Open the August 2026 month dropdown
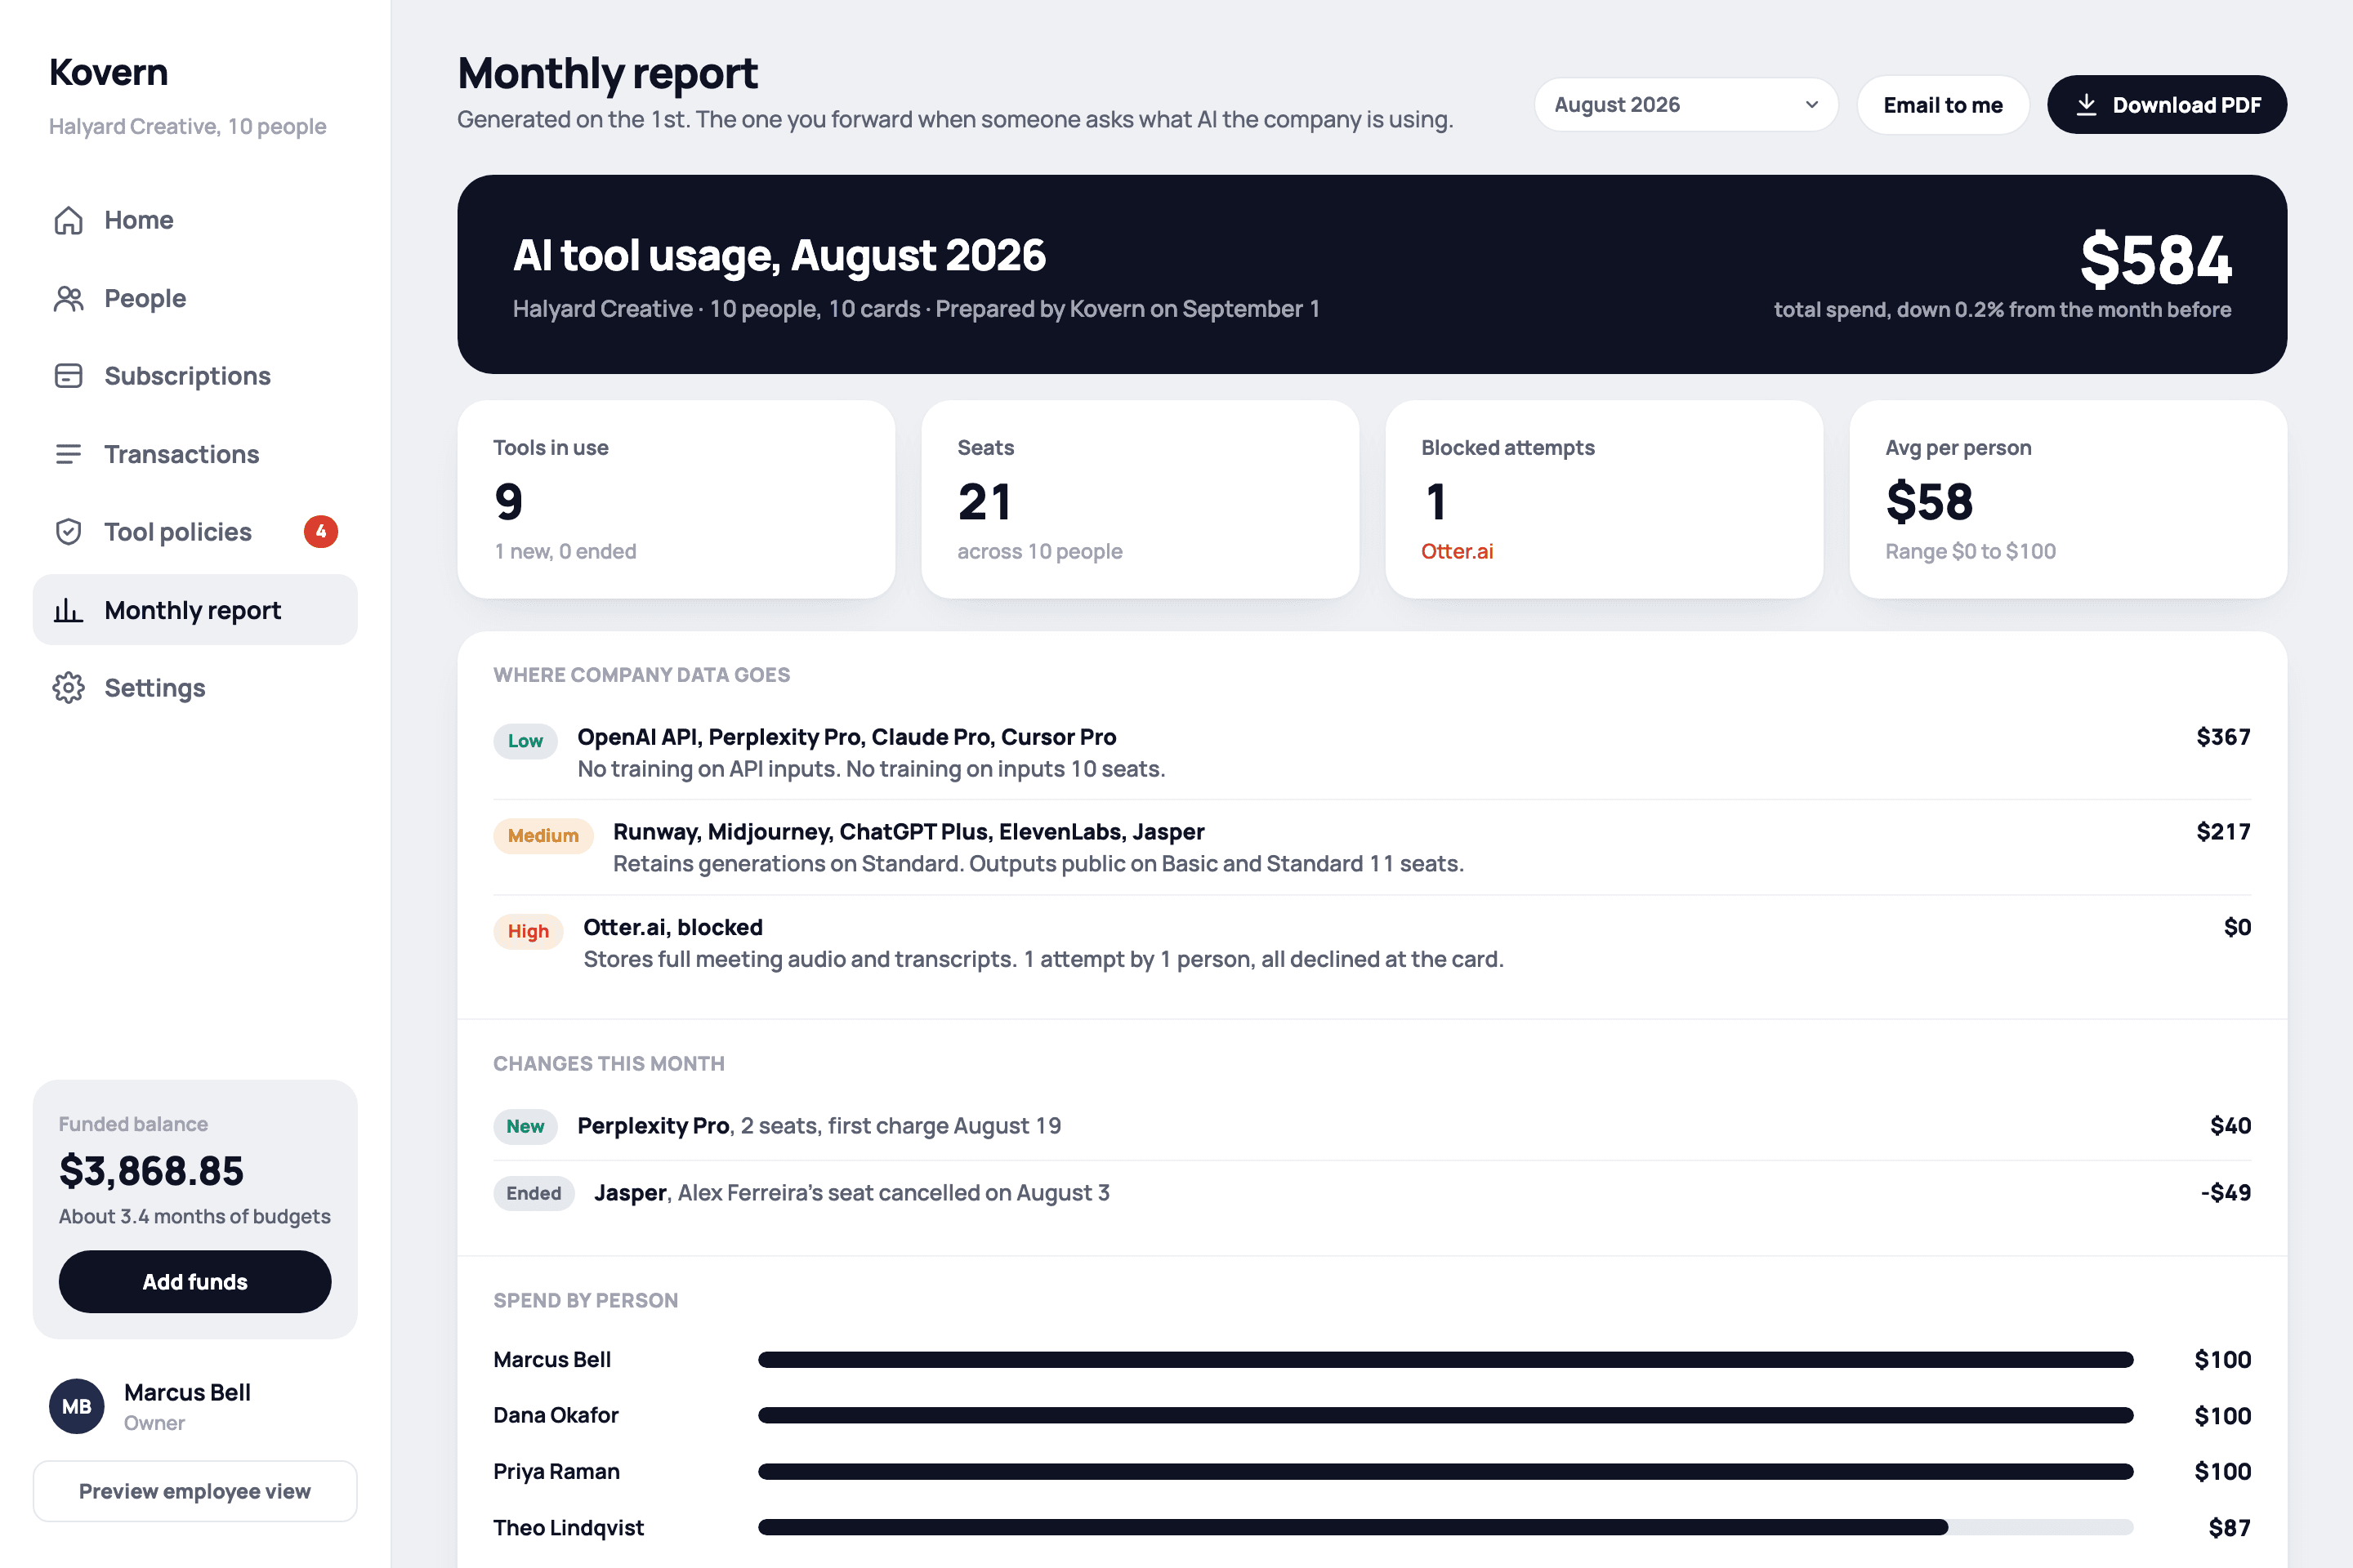 tap(1685, 105)
